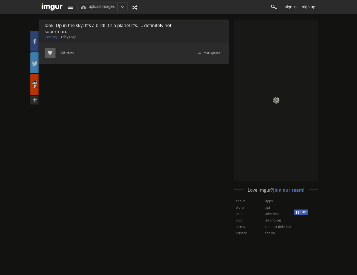Favorite the post with heart button

tap(50, 53)
